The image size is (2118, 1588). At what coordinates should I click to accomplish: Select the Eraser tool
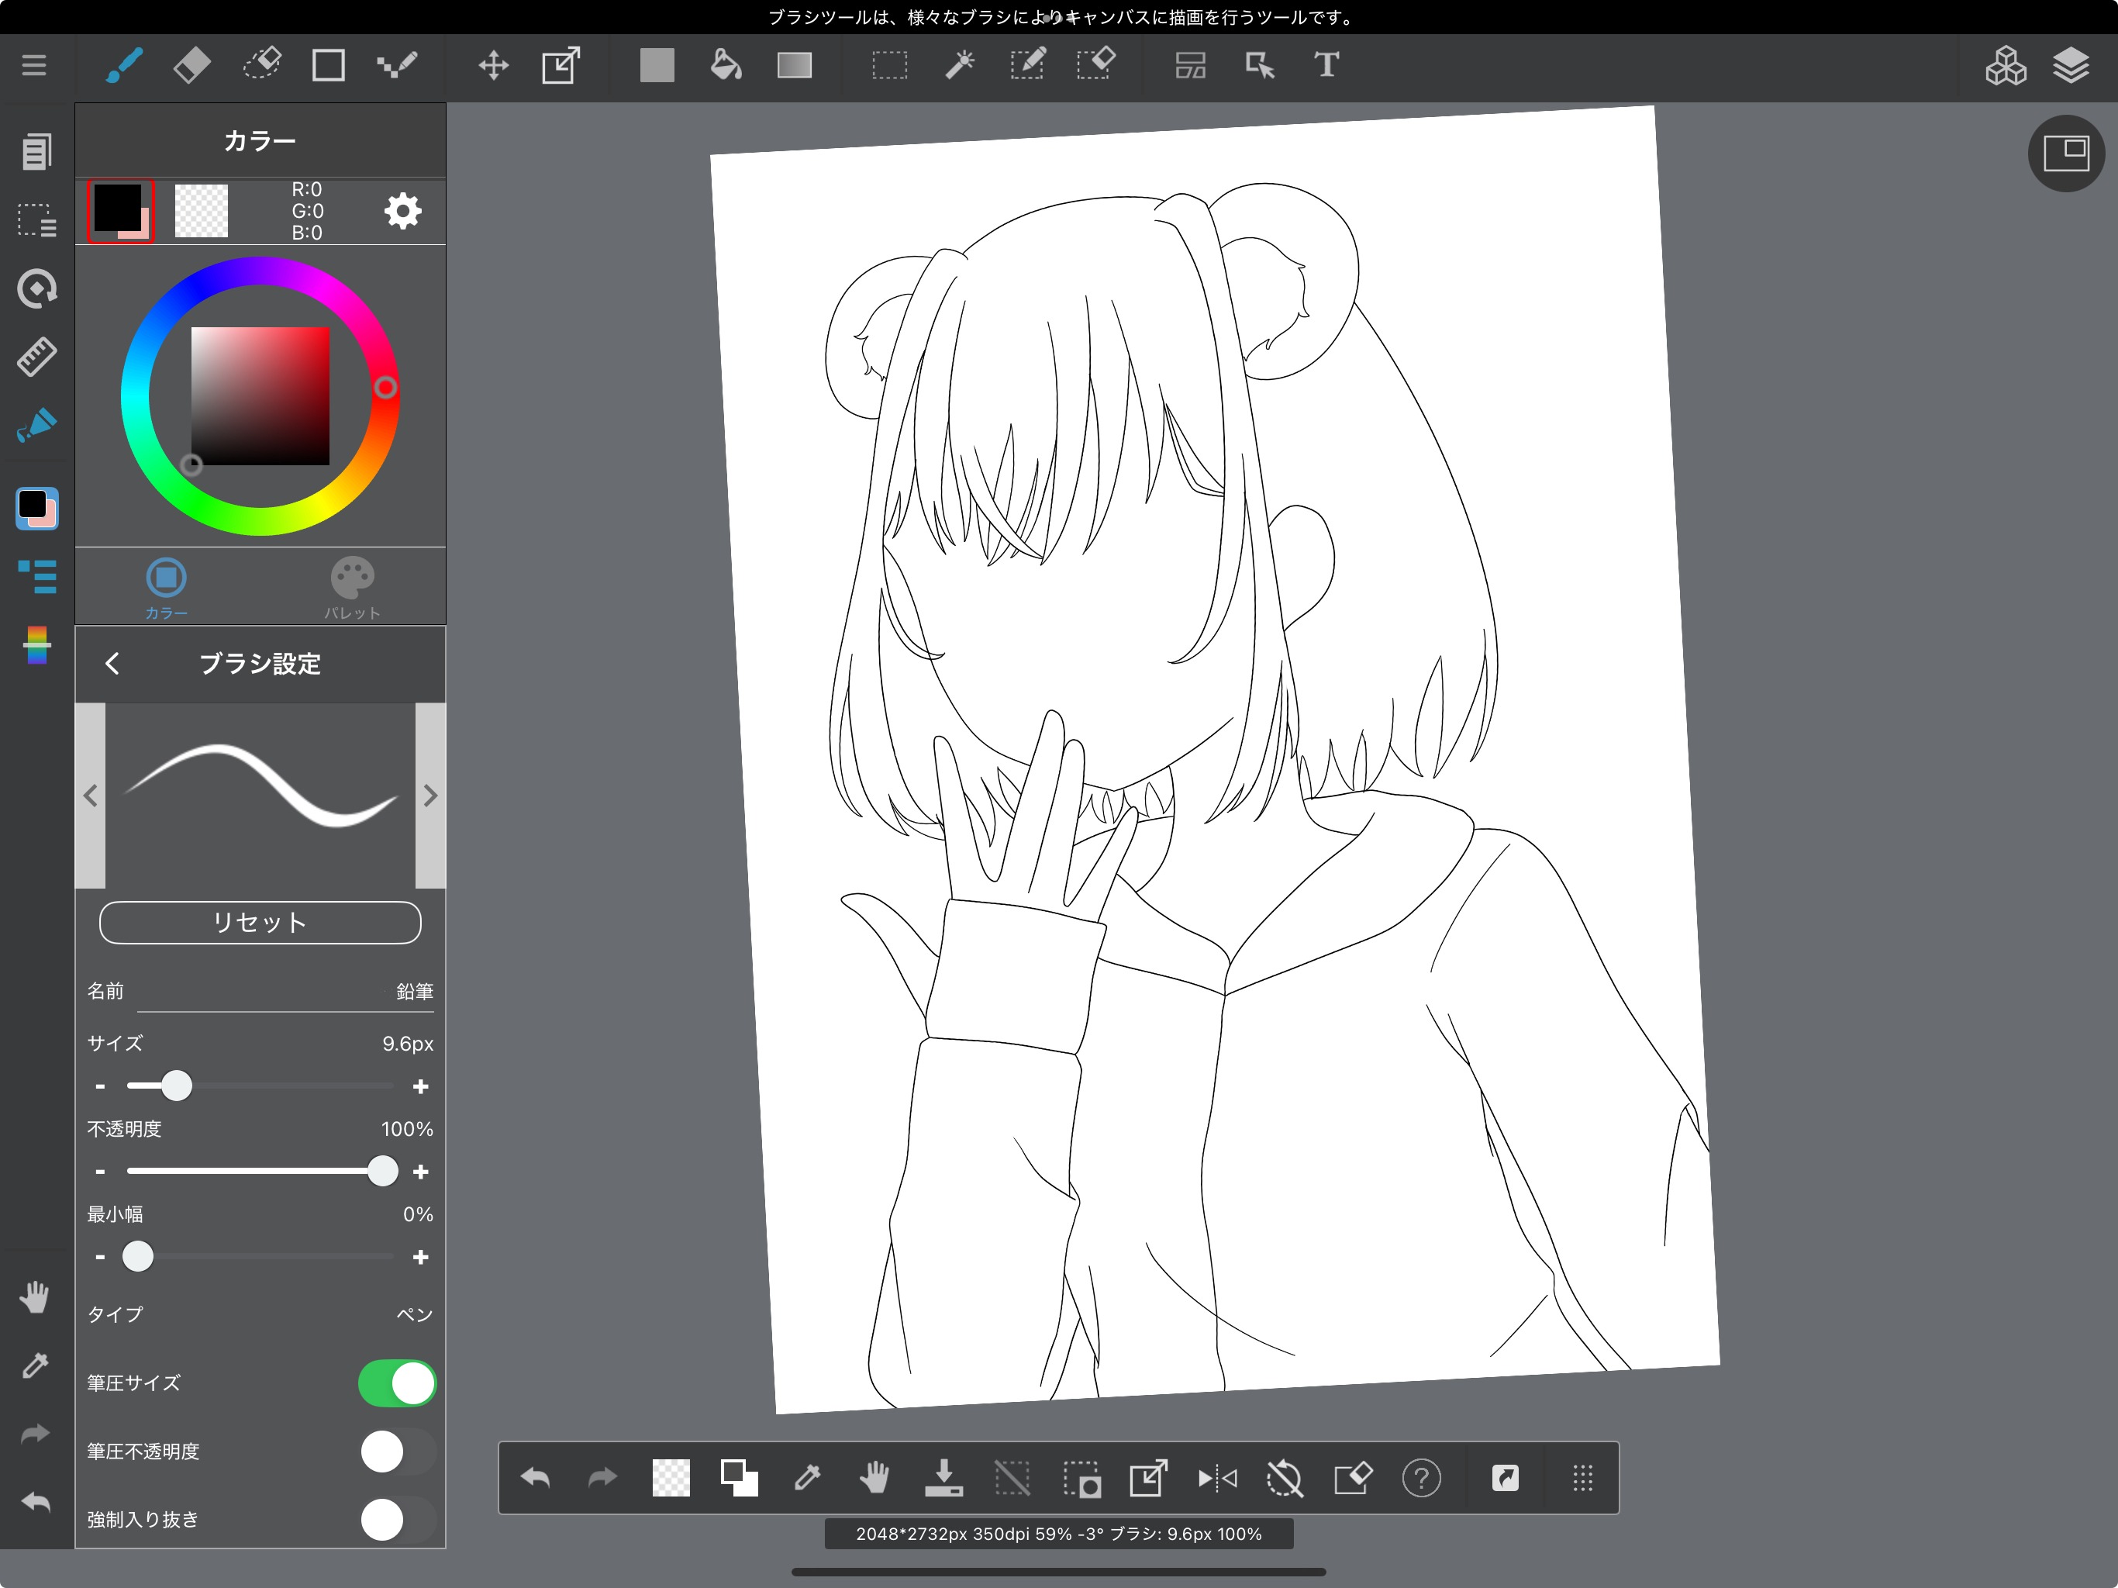192,65
